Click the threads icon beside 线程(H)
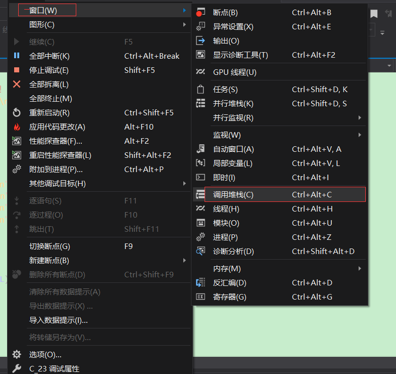The image size is (396, 374). (x=201, y=209)
